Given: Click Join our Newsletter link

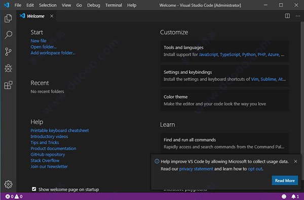Looking at the screenshot, I should tap(49, 167).
